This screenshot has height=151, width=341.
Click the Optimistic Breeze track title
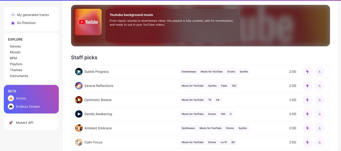(98, 100)
